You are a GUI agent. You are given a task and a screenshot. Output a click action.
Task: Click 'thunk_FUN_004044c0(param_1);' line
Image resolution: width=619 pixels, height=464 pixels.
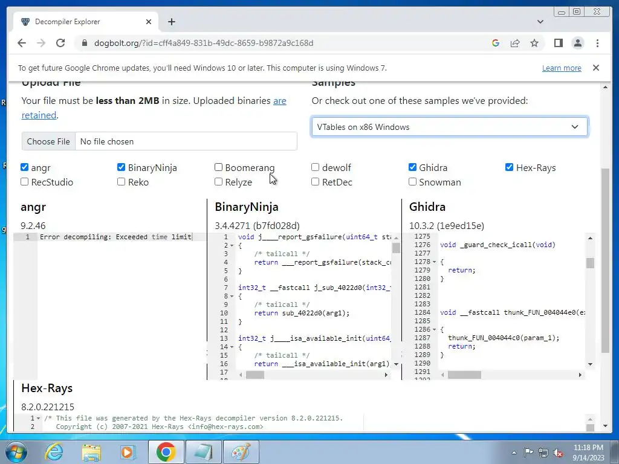(x=504, y=338)
